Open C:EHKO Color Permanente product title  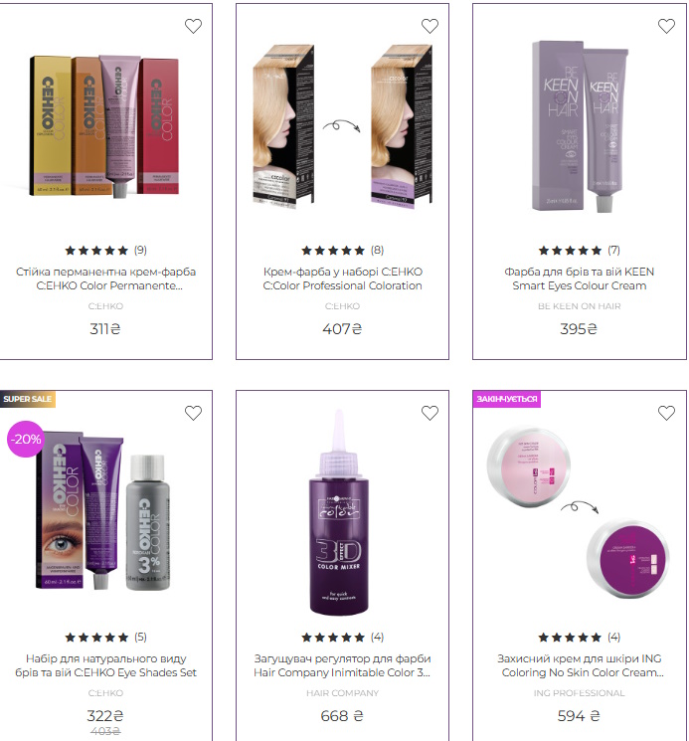pyautogui.click(x=105, y=278)
